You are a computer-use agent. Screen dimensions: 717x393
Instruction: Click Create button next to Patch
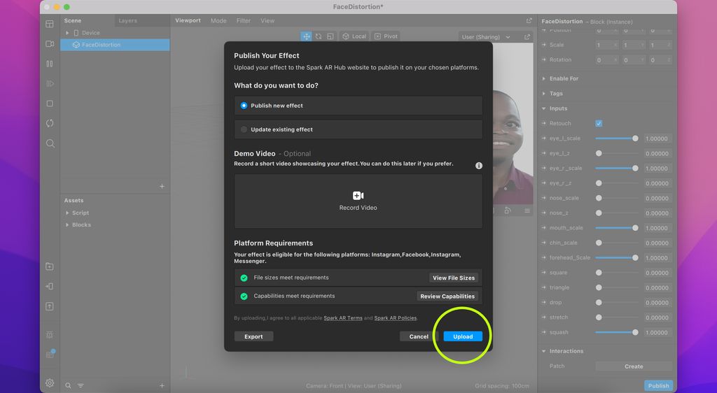tap(633, 366)
